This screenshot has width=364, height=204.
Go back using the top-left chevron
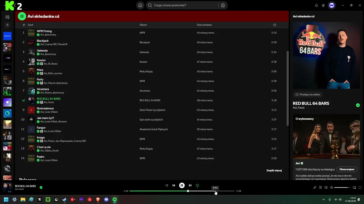pos(15,5)
